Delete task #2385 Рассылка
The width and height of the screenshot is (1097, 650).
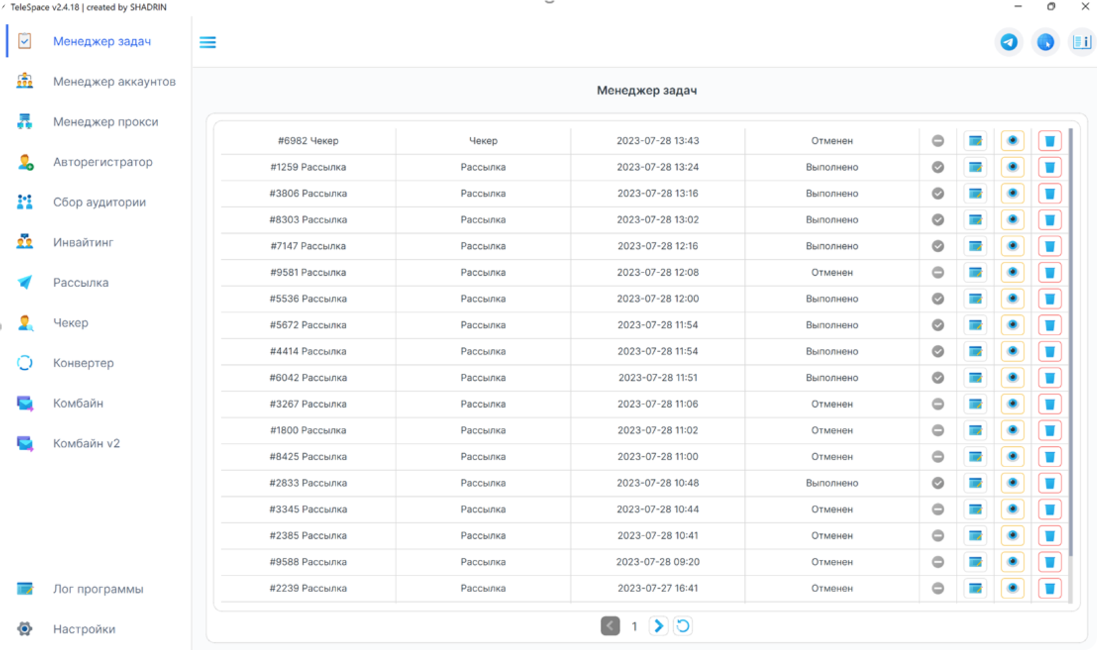pyautogui.click(x=1050, y=536)
